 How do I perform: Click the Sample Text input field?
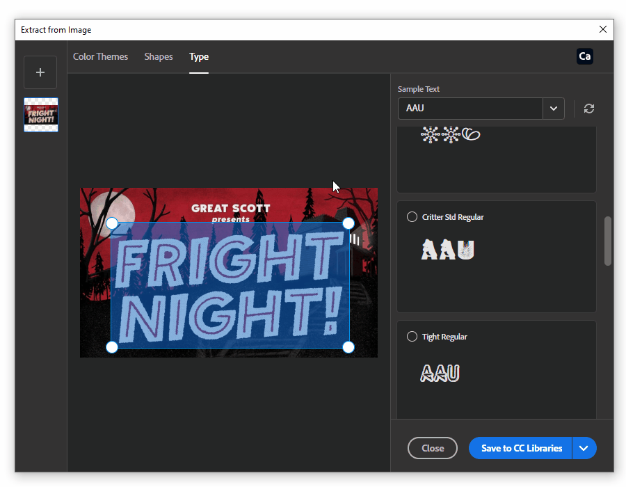470,108
